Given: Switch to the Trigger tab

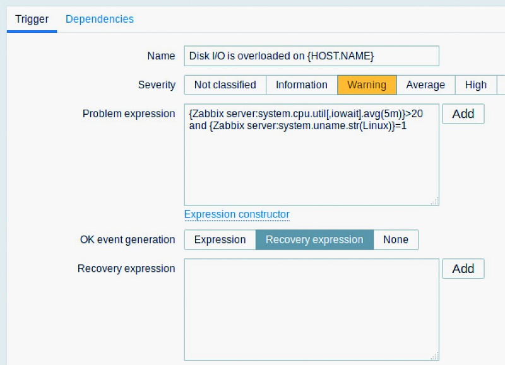Looking at the screenshot, I should point(32,20).
